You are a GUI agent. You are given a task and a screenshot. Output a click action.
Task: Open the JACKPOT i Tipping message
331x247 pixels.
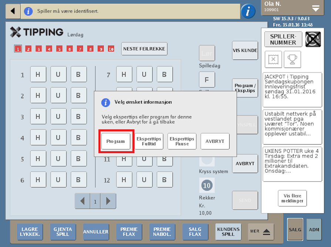pos(292,90)
